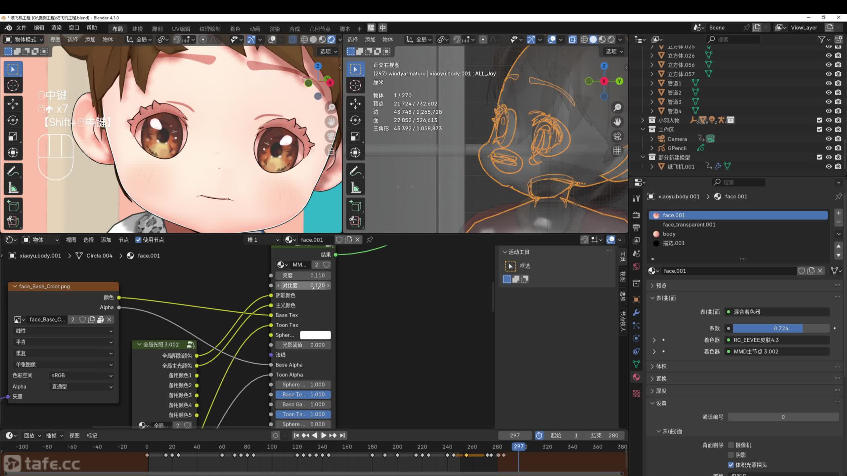Image resolution: width=847 pixels, height=476 pixels.
Task: Open 插帧 popover in timeline
Action: [x=54, y=435]
